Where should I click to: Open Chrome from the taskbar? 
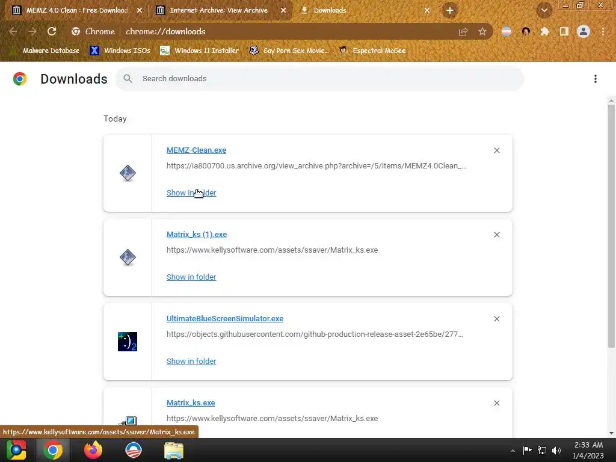tap(53, 450)
